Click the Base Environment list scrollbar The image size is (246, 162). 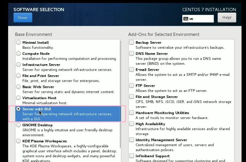(120, 94)
